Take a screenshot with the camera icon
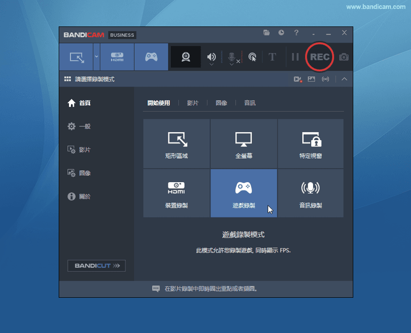 [x=344, y=57]
